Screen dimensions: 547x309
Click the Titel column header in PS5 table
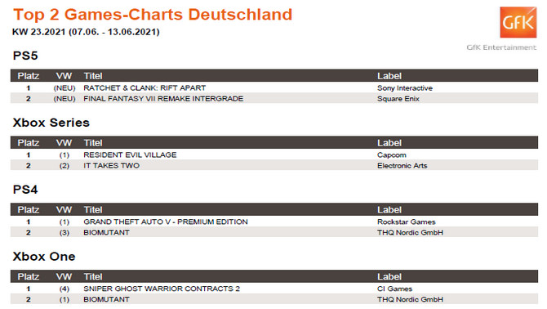coord(93,76)
